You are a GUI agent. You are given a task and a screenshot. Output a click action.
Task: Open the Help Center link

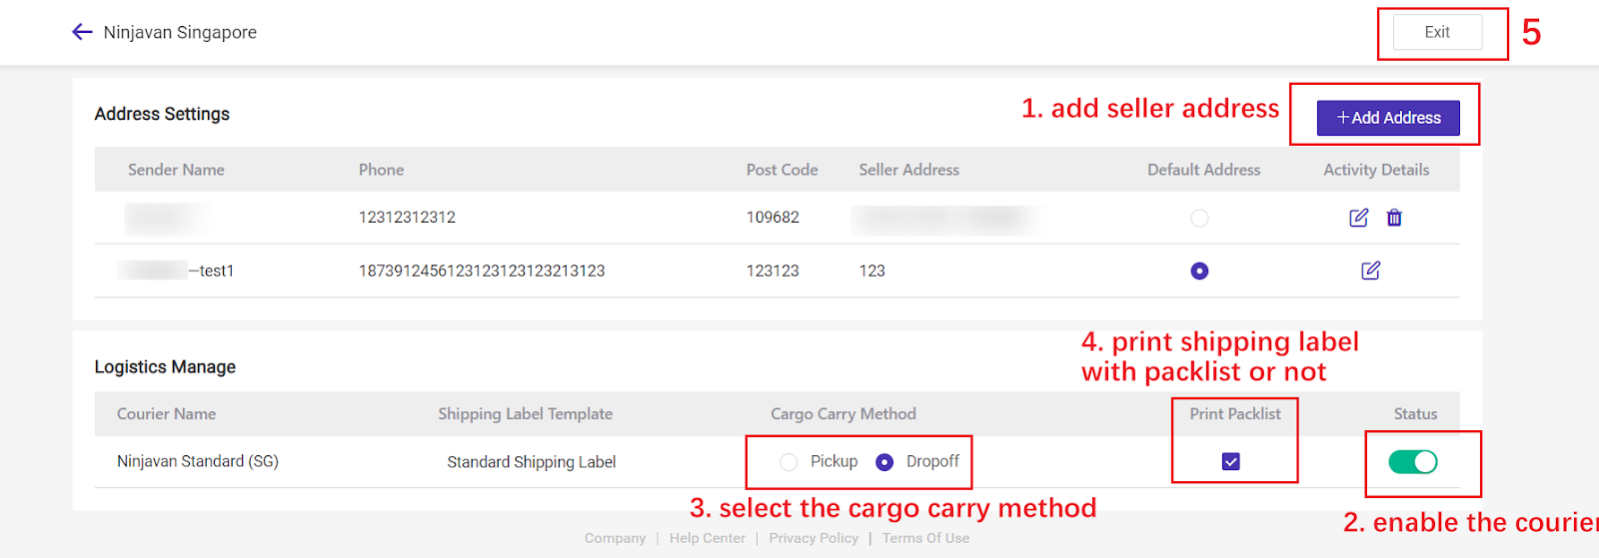click(708, 538)
